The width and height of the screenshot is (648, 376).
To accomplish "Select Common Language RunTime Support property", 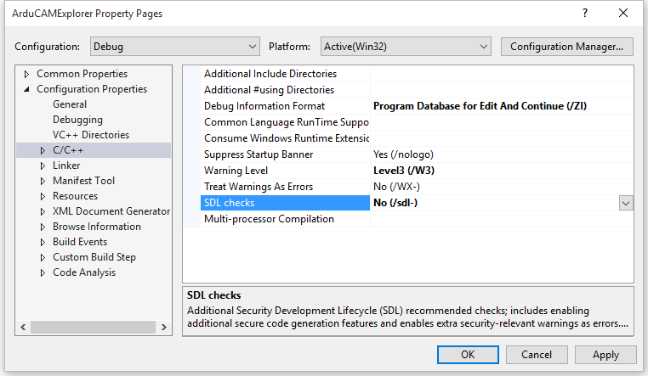I will (x=285, y=122).
